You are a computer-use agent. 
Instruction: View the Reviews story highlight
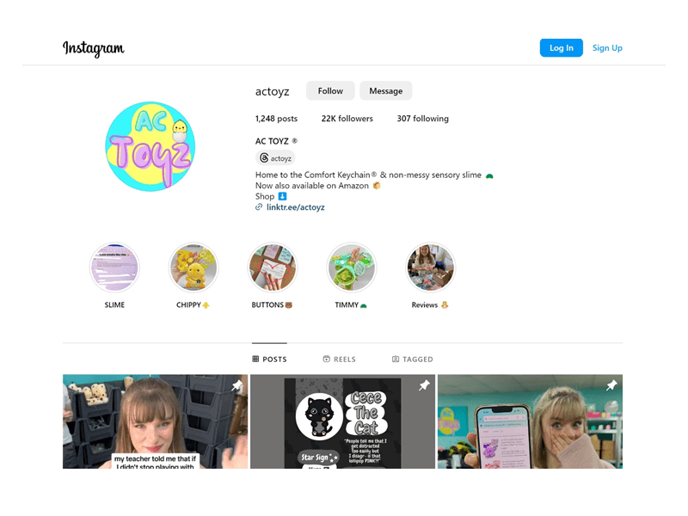click(431, 267)
